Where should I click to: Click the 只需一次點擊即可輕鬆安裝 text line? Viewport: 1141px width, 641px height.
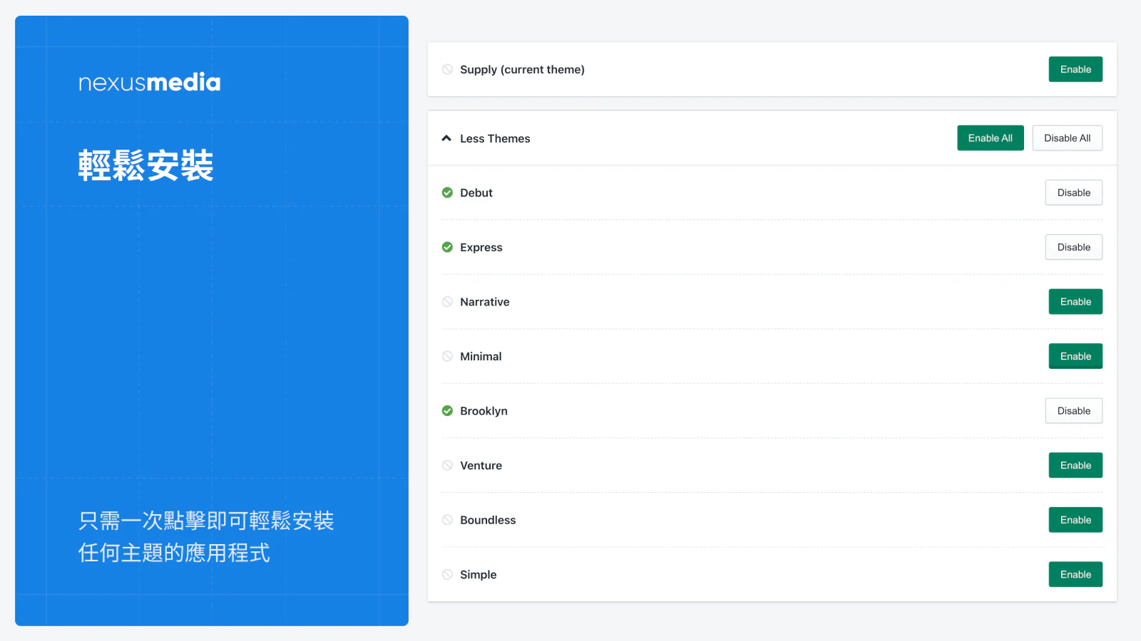click(206, 521)
